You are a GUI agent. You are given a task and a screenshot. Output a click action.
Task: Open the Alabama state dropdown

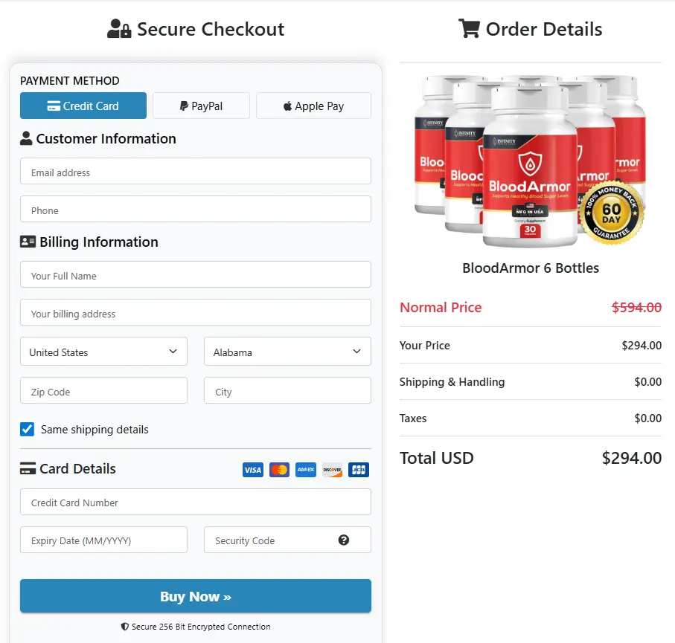pos(287,351)
